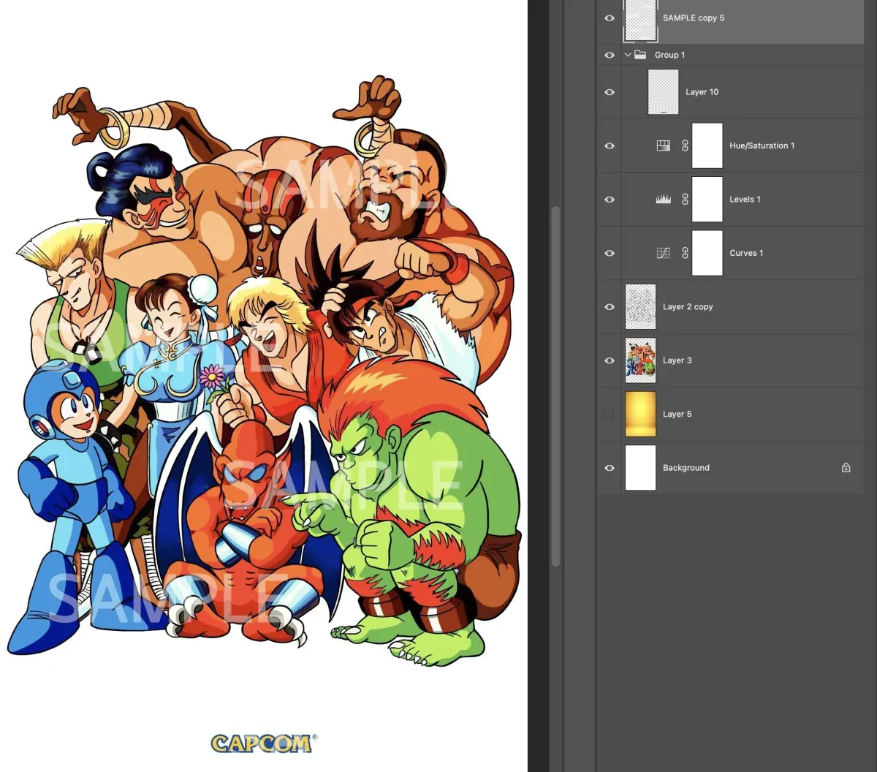This screenshot has height=772, width=877.
Task: Select the Layer 2 copy name
Action: [x=688, y=307]
